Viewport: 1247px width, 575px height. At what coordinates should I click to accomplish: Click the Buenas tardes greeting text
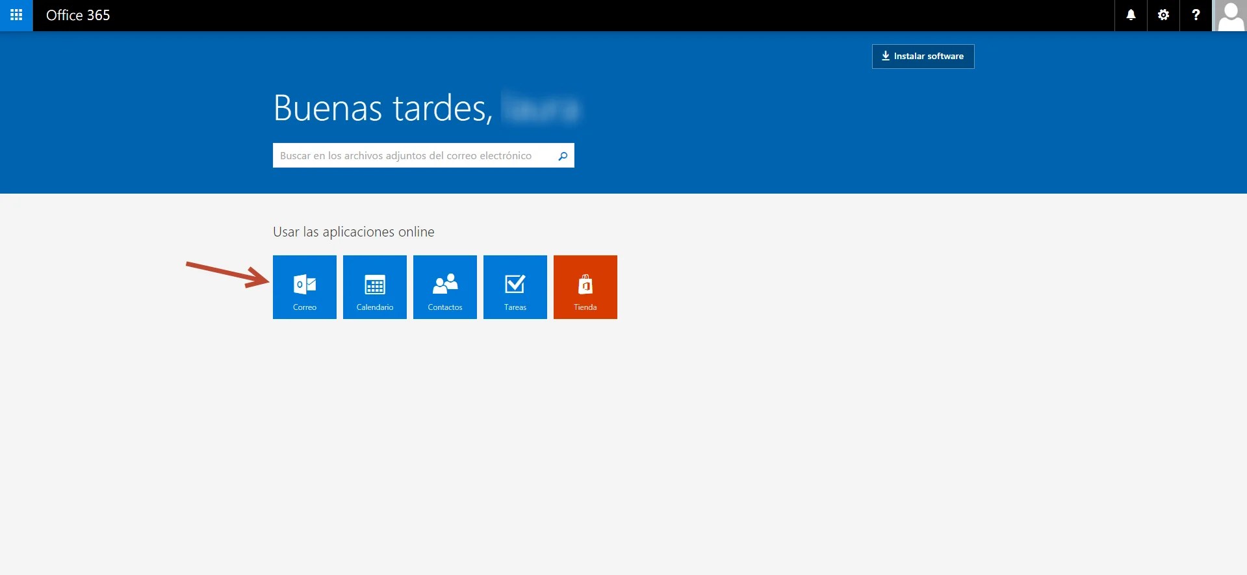click(x=383, y=109)
